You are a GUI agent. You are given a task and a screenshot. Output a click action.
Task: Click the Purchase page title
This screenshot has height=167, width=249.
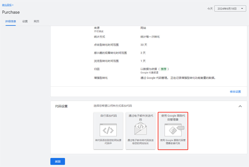(11, 12)
